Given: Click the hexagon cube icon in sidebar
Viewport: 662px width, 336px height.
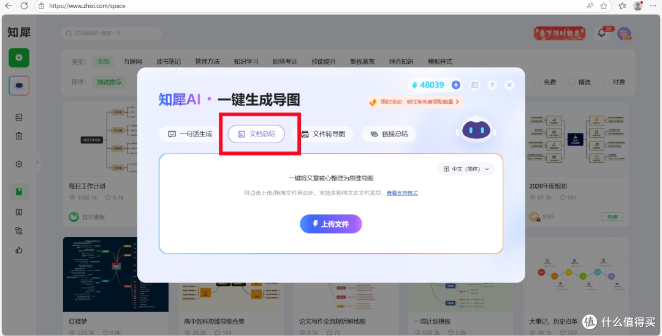Looking at the screenshot, I should (19, 164).
